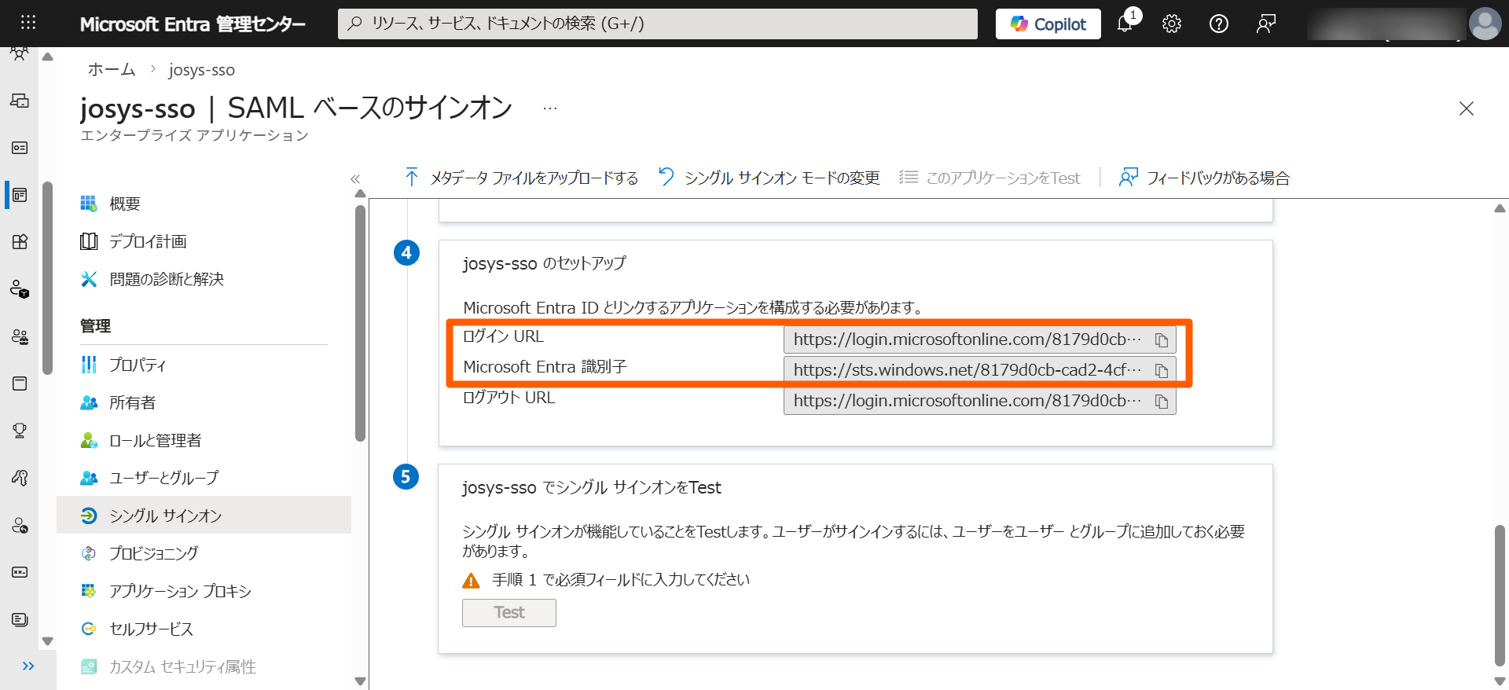
Task: Copy the Microsoft Entra 識別子 value
Action: point(1161,371)
